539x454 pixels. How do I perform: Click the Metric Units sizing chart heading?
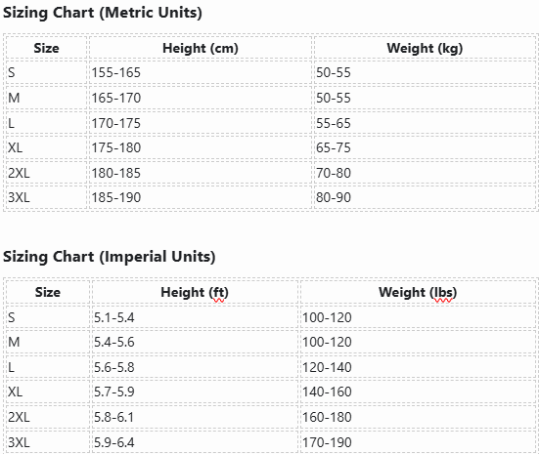tap(103, 13)
